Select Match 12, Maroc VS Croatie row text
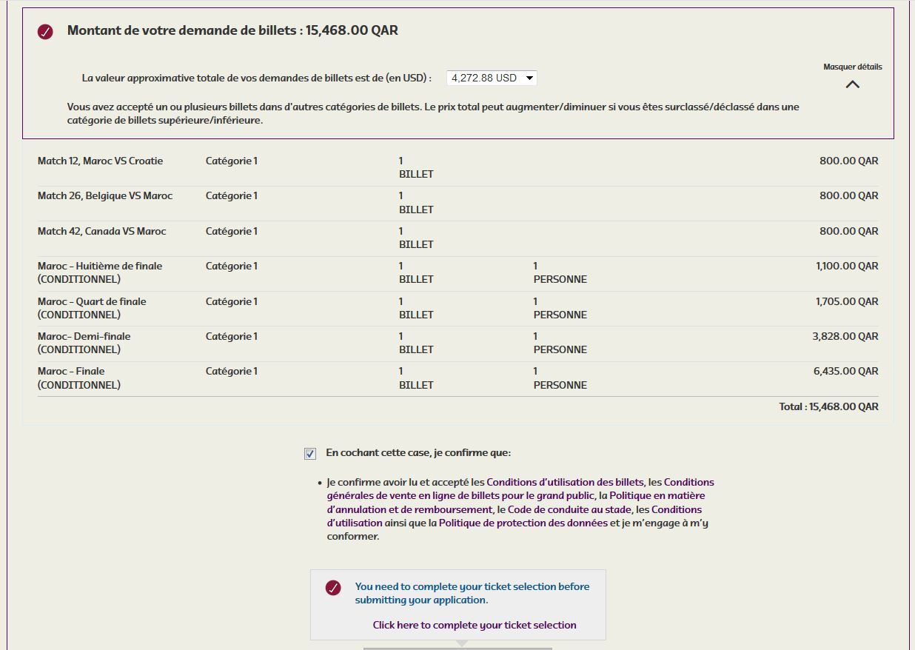 tap(101, 161)
